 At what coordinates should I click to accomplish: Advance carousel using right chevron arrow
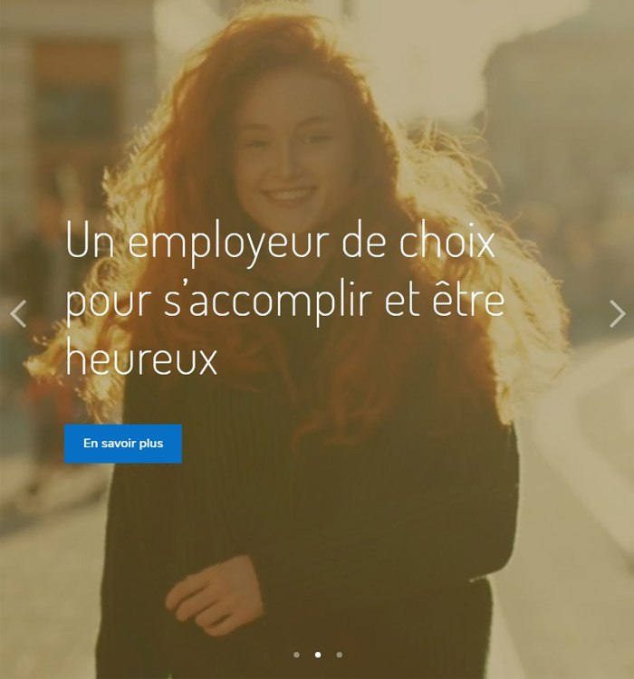click(x=617, y=313)
